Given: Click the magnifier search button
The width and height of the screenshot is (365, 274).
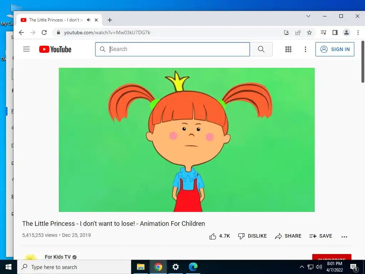Looking at the screenshot, I should pos(261,49).
